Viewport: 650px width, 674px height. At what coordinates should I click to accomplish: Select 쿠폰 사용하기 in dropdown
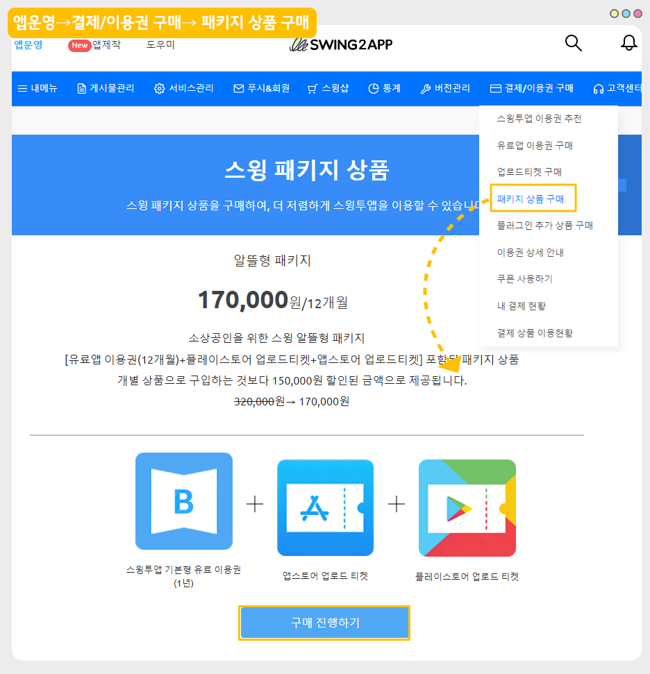point(525,279)
